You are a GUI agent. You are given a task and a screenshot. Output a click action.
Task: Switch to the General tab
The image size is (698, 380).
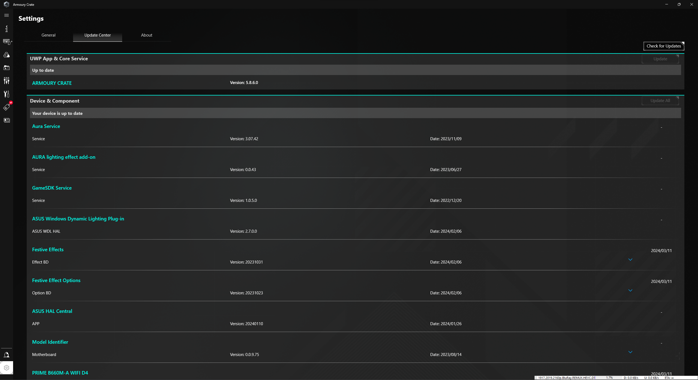[49, 35]
